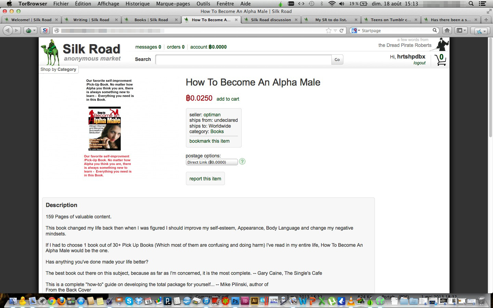The height and width of the screenshot is (308, 493).
Task: Open the Affichage menu
Action: pos(108,4)
